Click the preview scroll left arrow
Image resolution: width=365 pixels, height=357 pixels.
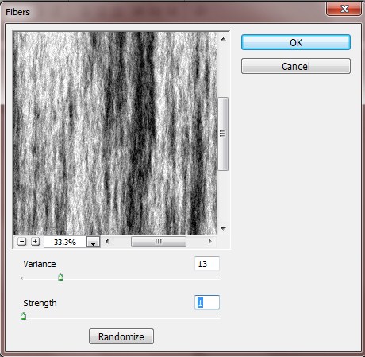point(107,242)
